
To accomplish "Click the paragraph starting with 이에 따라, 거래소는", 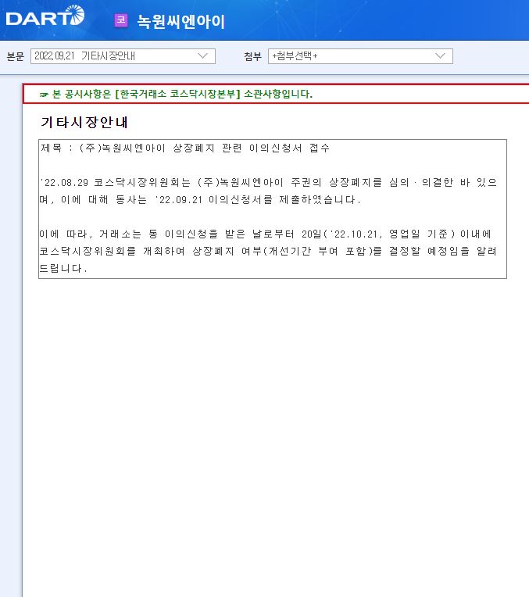I will [x=269, y=251].
